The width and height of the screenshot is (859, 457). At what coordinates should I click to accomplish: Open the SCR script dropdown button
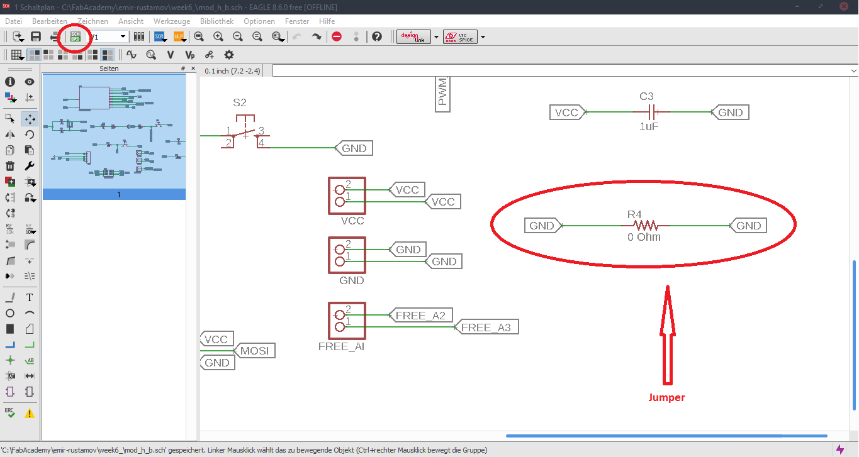coord(160,36)
